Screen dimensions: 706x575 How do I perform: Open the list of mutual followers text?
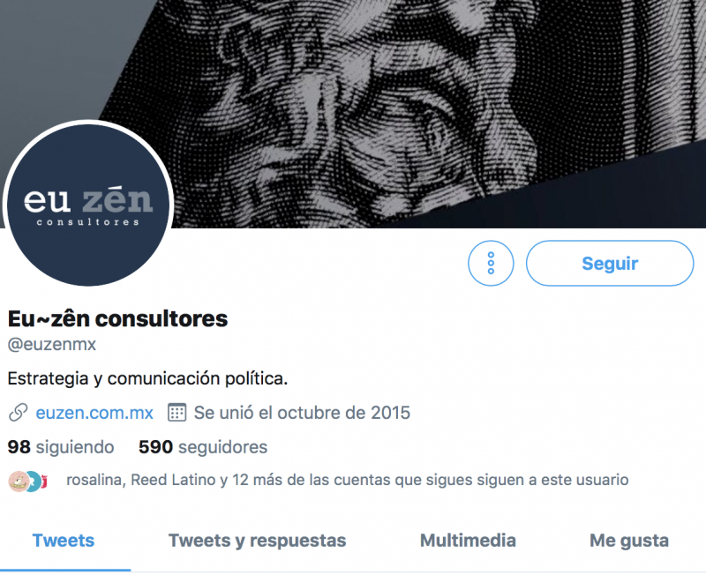(x=347, y=480)
